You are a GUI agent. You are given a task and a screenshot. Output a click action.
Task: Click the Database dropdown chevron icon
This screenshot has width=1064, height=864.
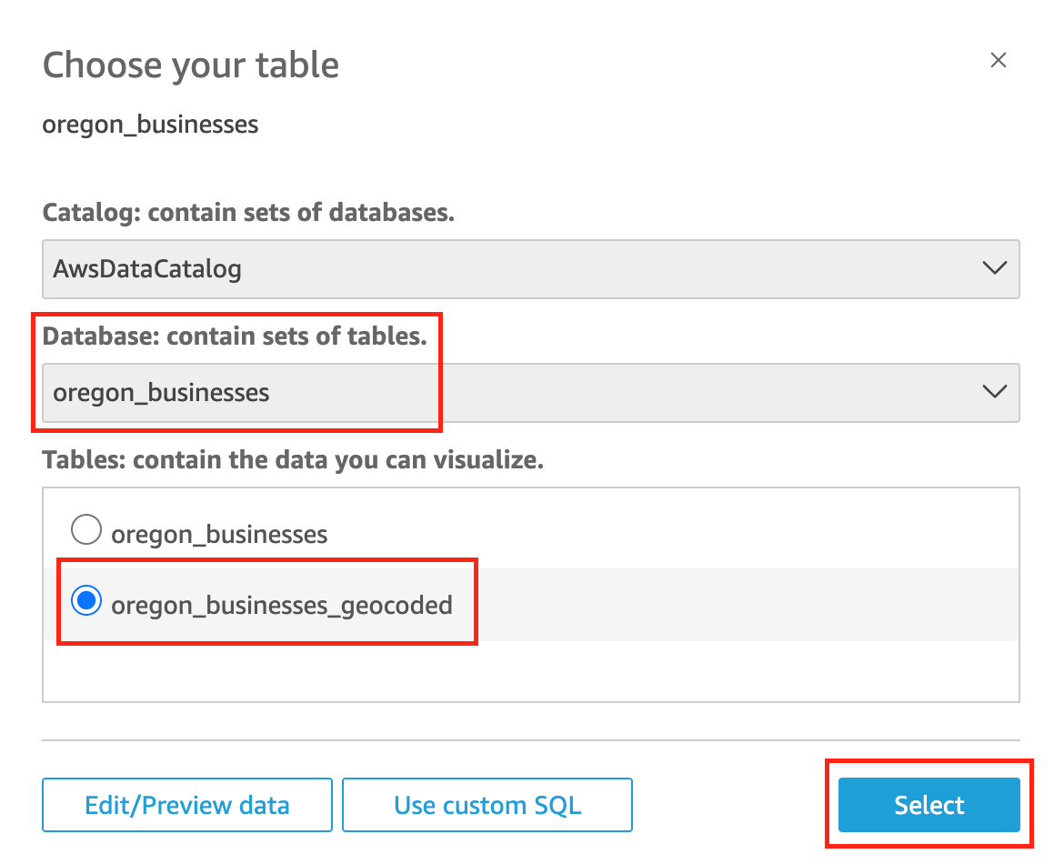(x=994, y=392)
